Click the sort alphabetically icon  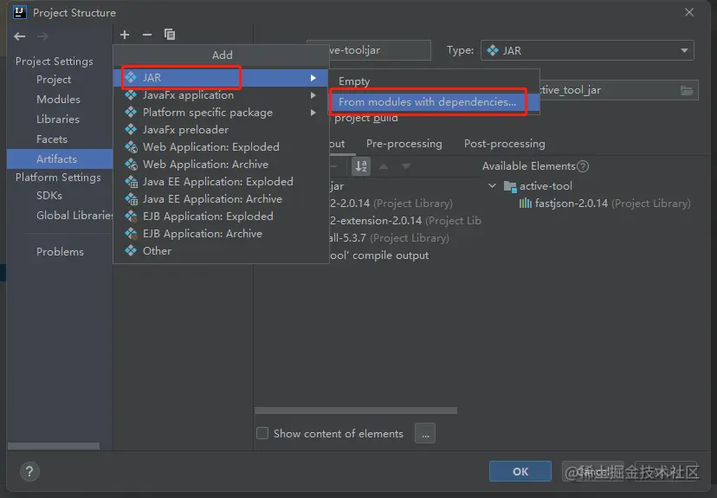coord(361,166)
